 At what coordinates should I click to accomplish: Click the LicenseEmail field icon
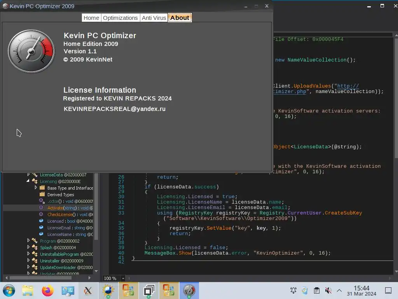tap(41, 227)
